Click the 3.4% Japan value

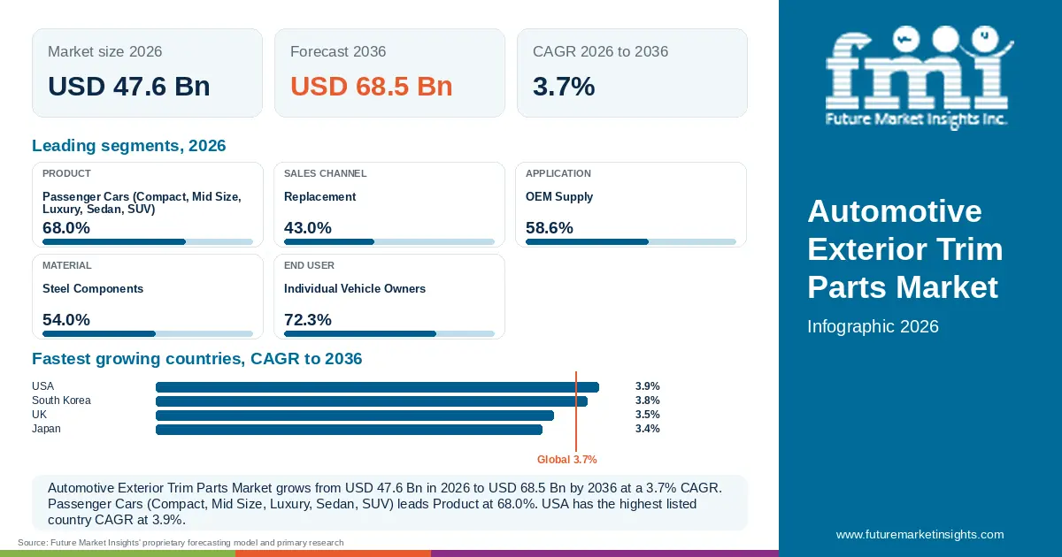(x=648, y=429)
